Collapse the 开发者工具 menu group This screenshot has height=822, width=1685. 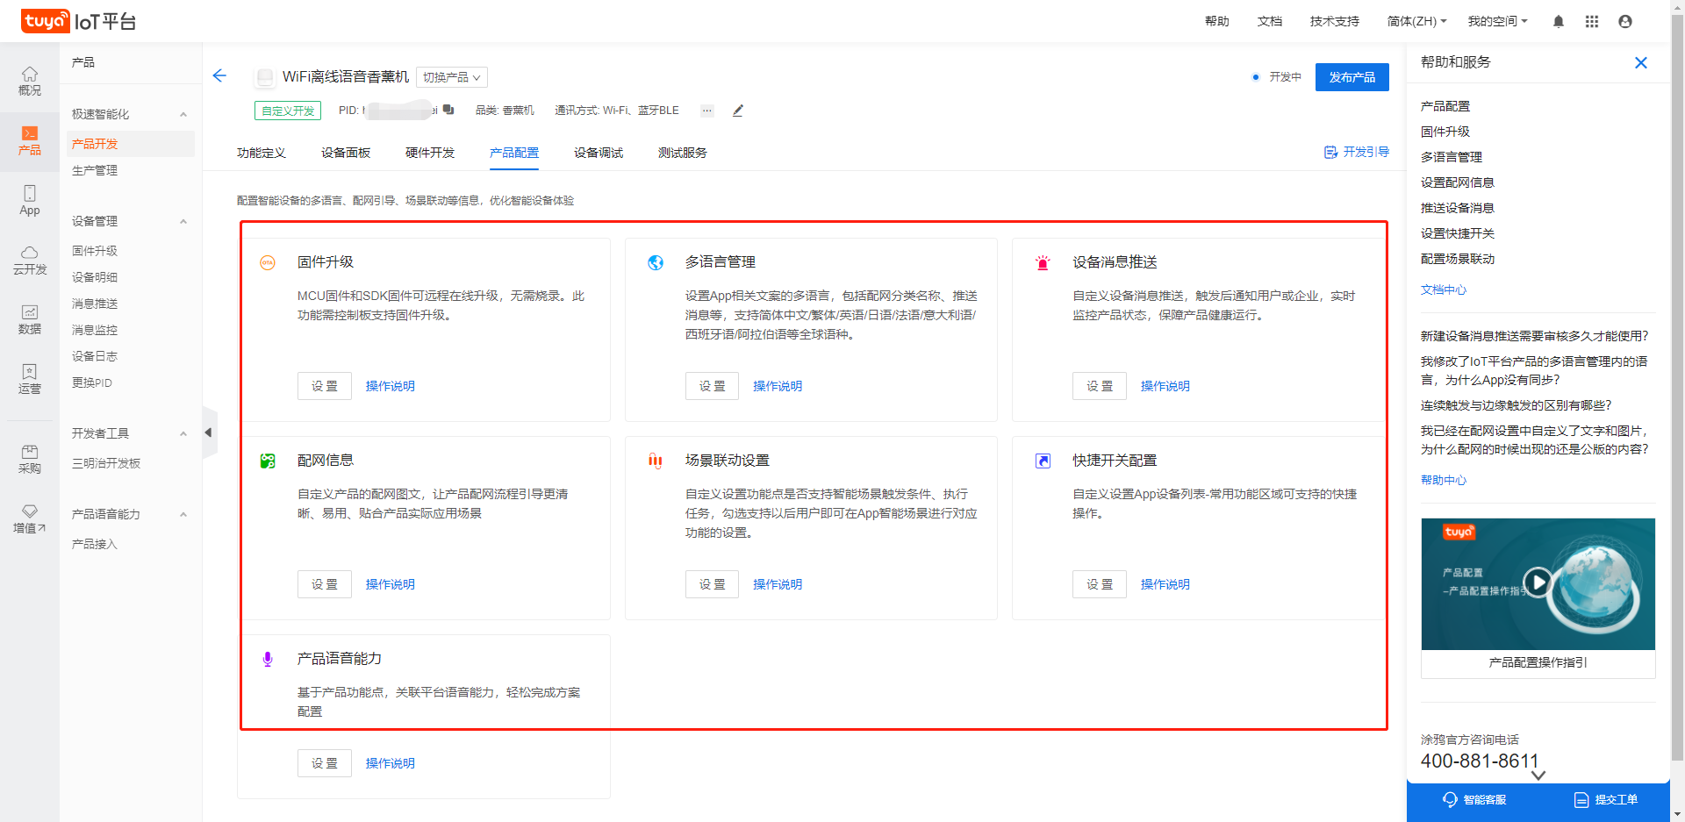(183, 433)
